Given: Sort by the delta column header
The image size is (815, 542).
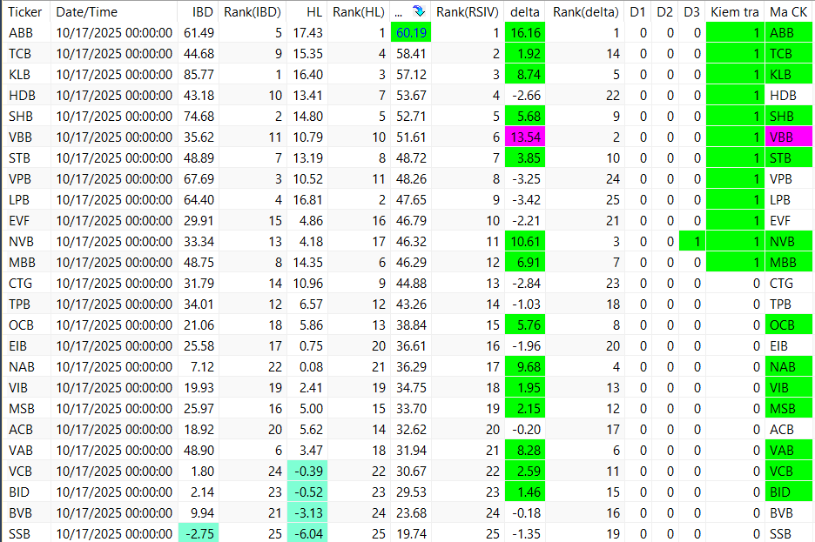Looking at the screenshot, I should (x=524, y=11).
